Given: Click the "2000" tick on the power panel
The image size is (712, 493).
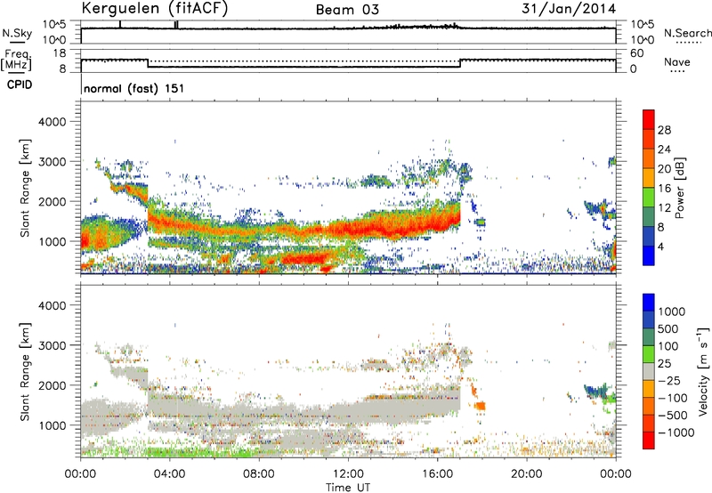Looking at the screenshot, I should point(52,201).
